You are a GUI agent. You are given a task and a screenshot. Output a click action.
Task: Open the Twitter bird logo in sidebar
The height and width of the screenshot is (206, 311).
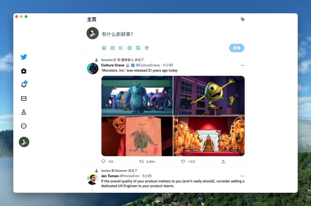(24, 57)
